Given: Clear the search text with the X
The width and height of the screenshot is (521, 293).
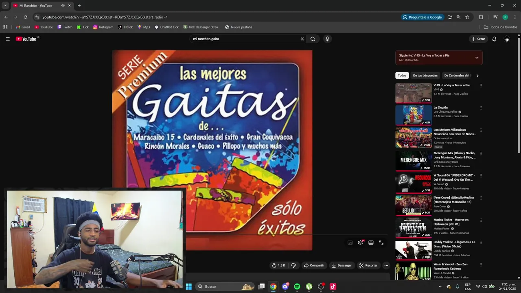Looking at the screenshot, I should point(302,39).
